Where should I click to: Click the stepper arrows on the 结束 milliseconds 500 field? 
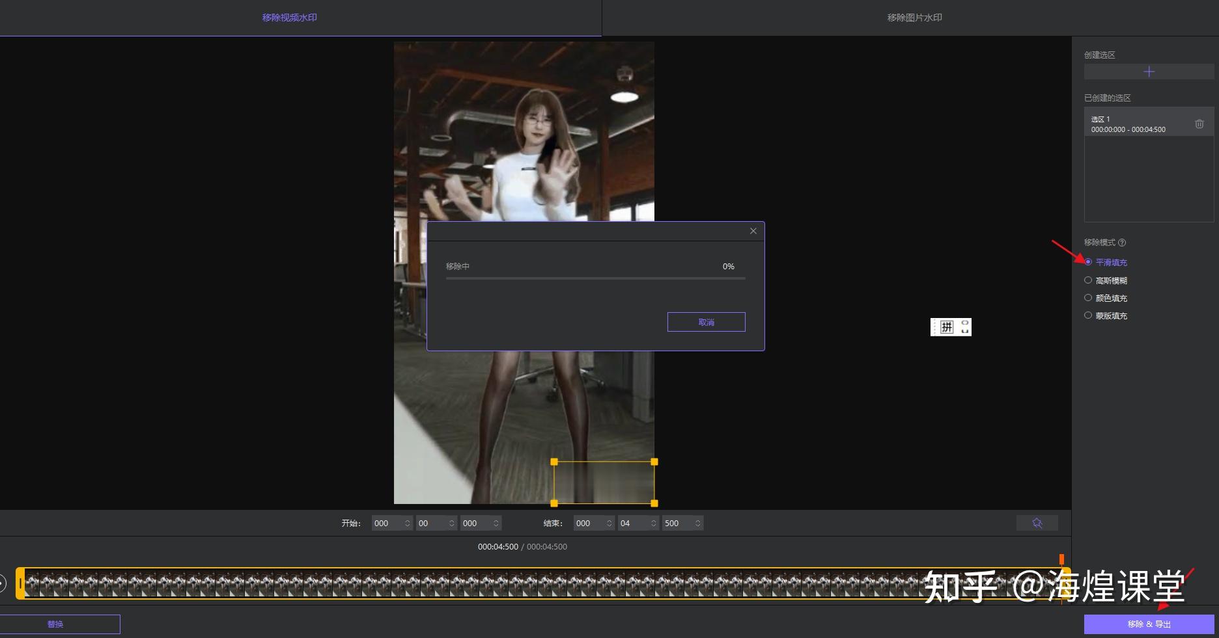(x=697, y=523)
